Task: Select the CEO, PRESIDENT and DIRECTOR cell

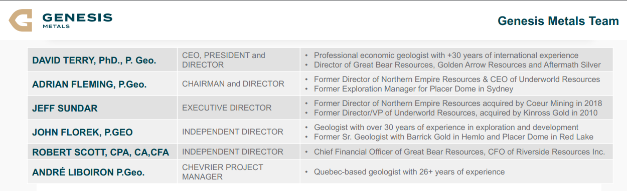Action: [x=239, y=60]
